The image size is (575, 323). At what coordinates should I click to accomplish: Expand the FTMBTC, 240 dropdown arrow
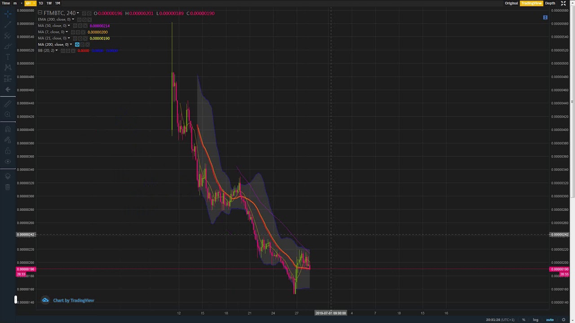[x=78, y=13]
